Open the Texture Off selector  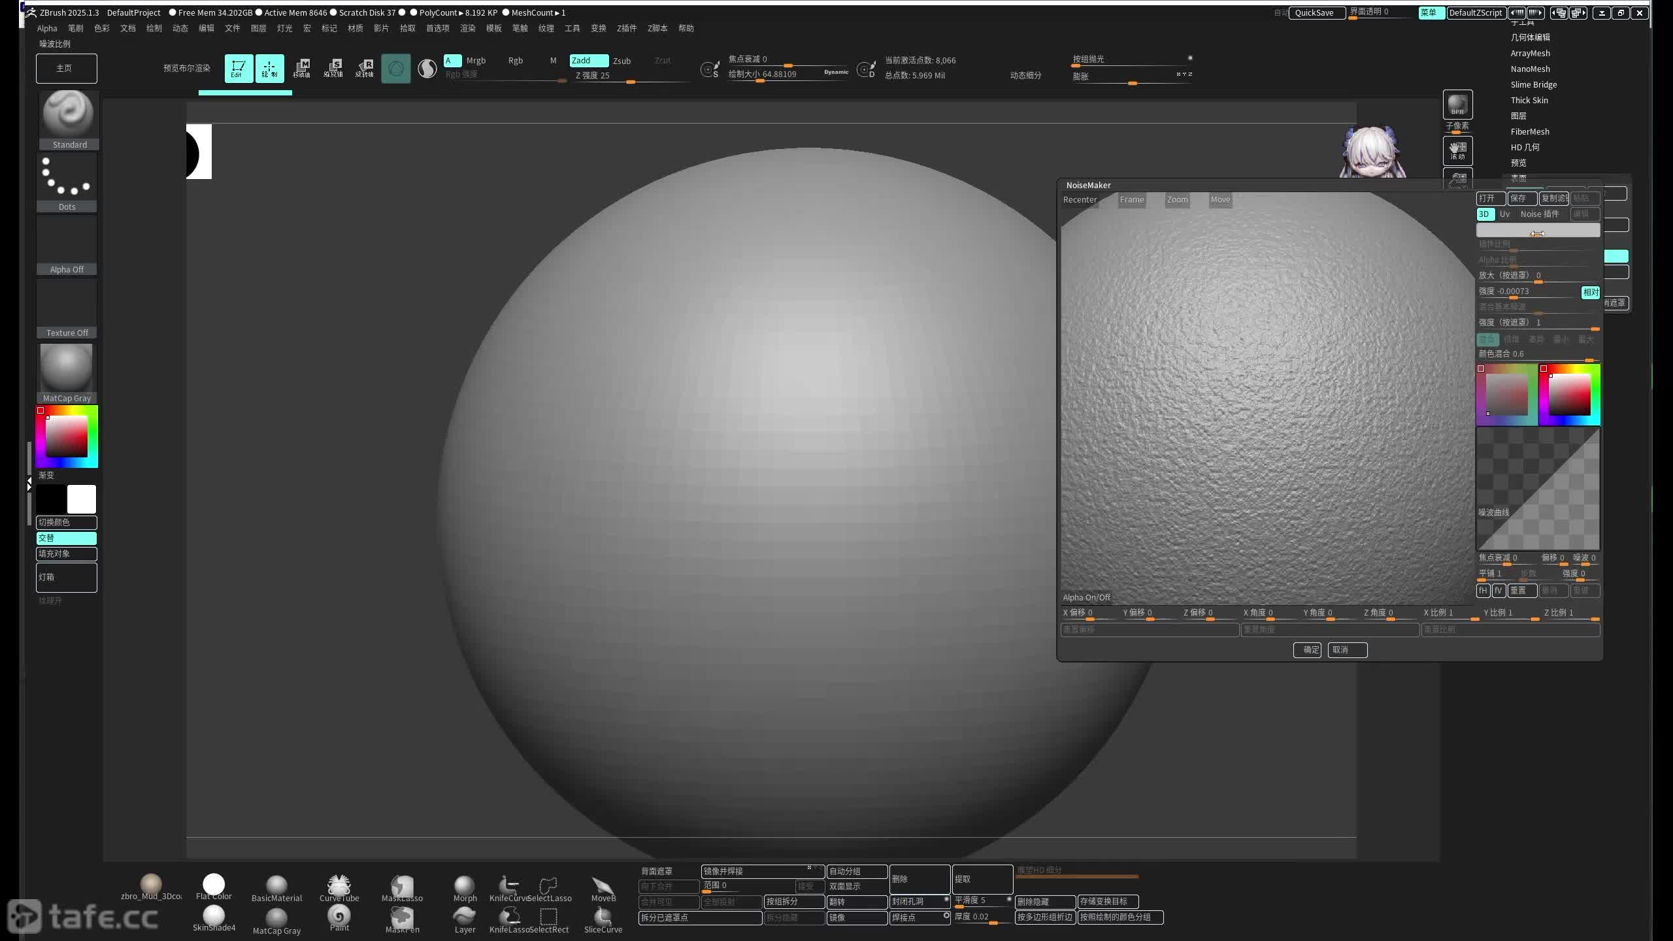point(68,308)
